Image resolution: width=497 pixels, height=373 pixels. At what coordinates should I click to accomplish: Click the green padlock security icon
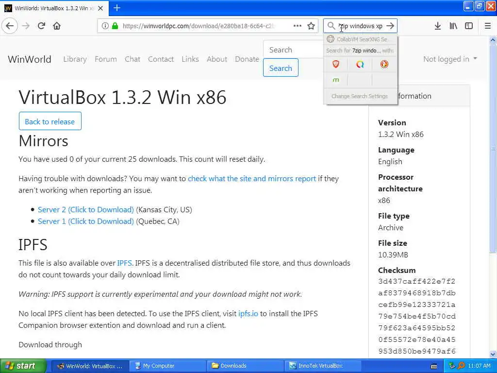115,26
